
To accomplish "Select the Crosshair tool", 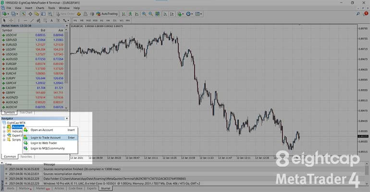I will click(11, 21).
